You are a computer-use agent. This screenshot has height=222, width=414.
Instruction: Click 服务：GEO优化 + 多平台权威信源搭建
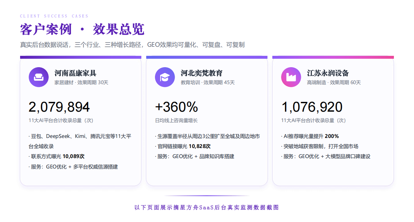[x=73, y=167]
